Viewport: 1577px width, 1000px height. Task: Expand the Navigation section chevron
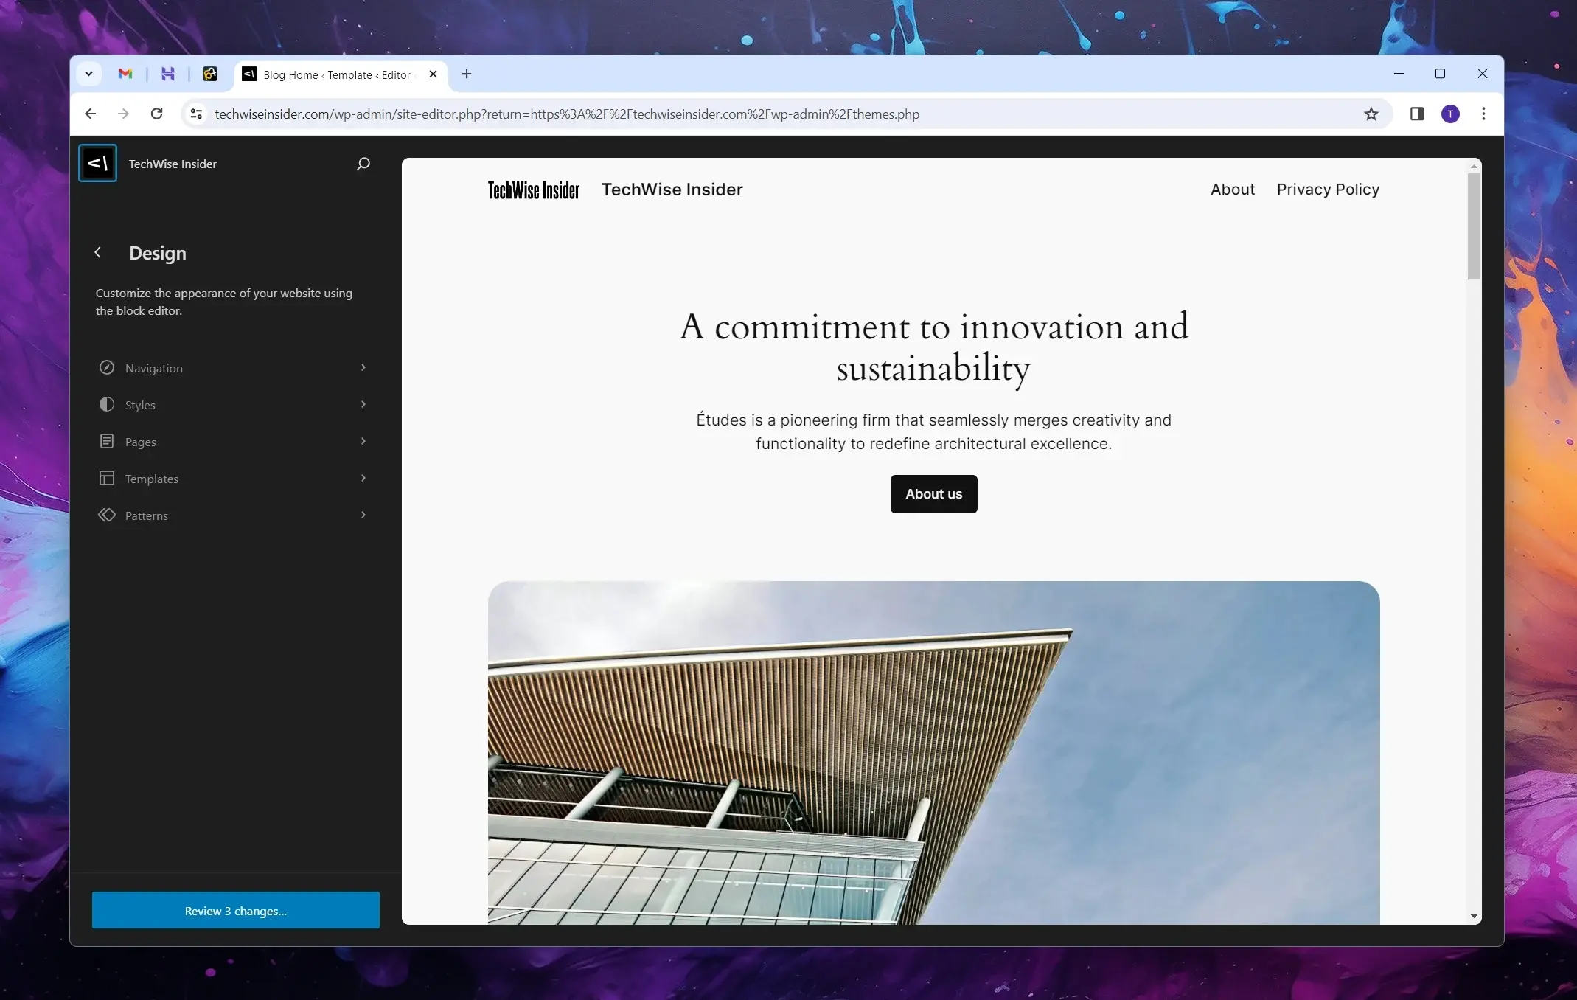[x=363, y=367]
